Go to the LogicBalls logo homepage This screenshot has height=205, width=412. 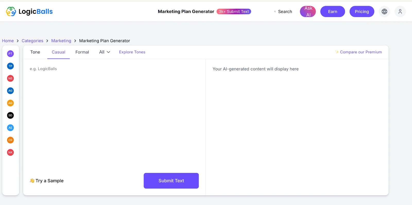coord(29,12)
